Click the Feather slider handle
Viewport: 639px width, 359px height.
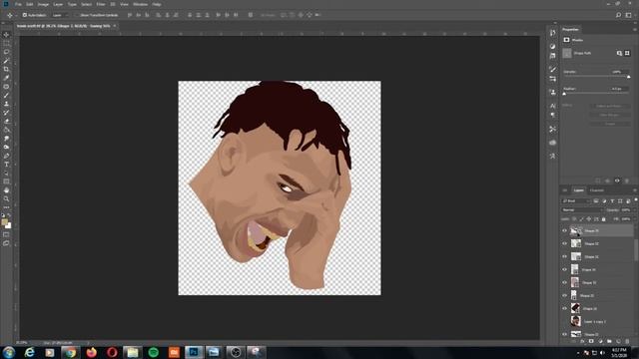click(564, 94)
